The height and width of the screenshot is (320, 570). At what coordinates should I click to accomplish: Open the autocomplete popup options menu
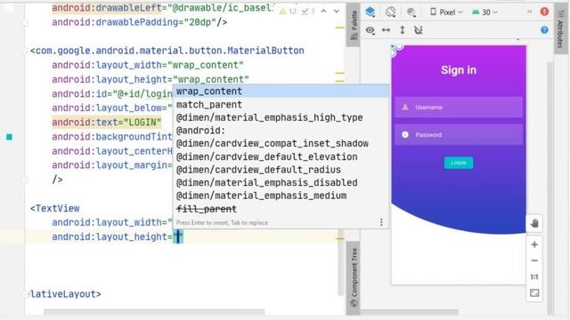click(x=381, y=222)
